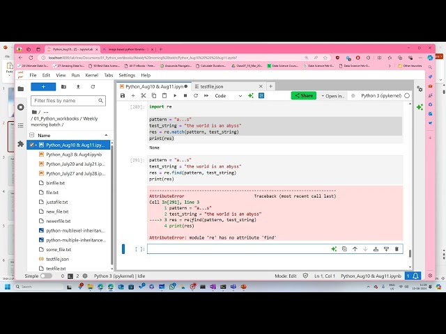
Task: Expand the ellipsis in folder breadcrumb
Action: 46,112
